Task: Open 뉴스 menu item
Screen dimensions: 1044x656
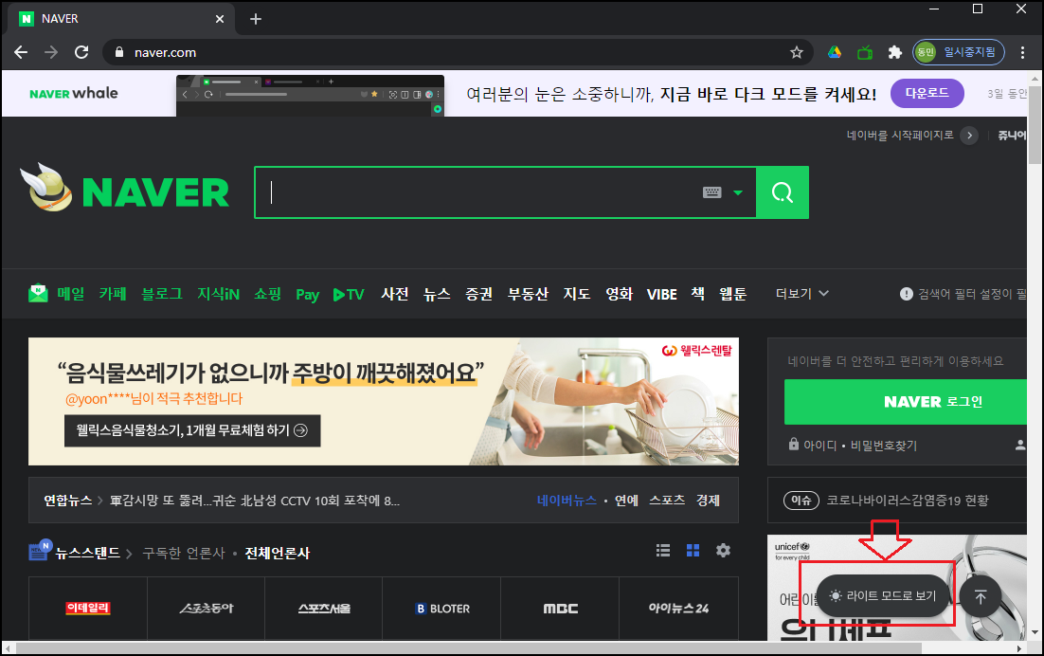Action: 437,294
